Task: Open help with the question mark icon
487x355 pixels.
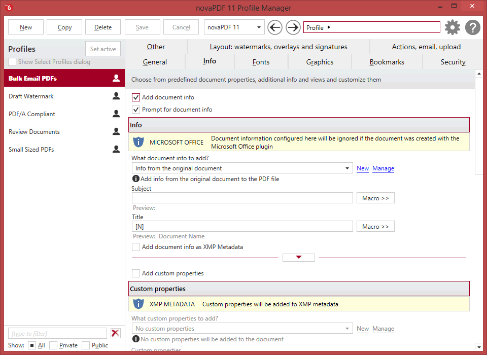Action: (473, 27)
